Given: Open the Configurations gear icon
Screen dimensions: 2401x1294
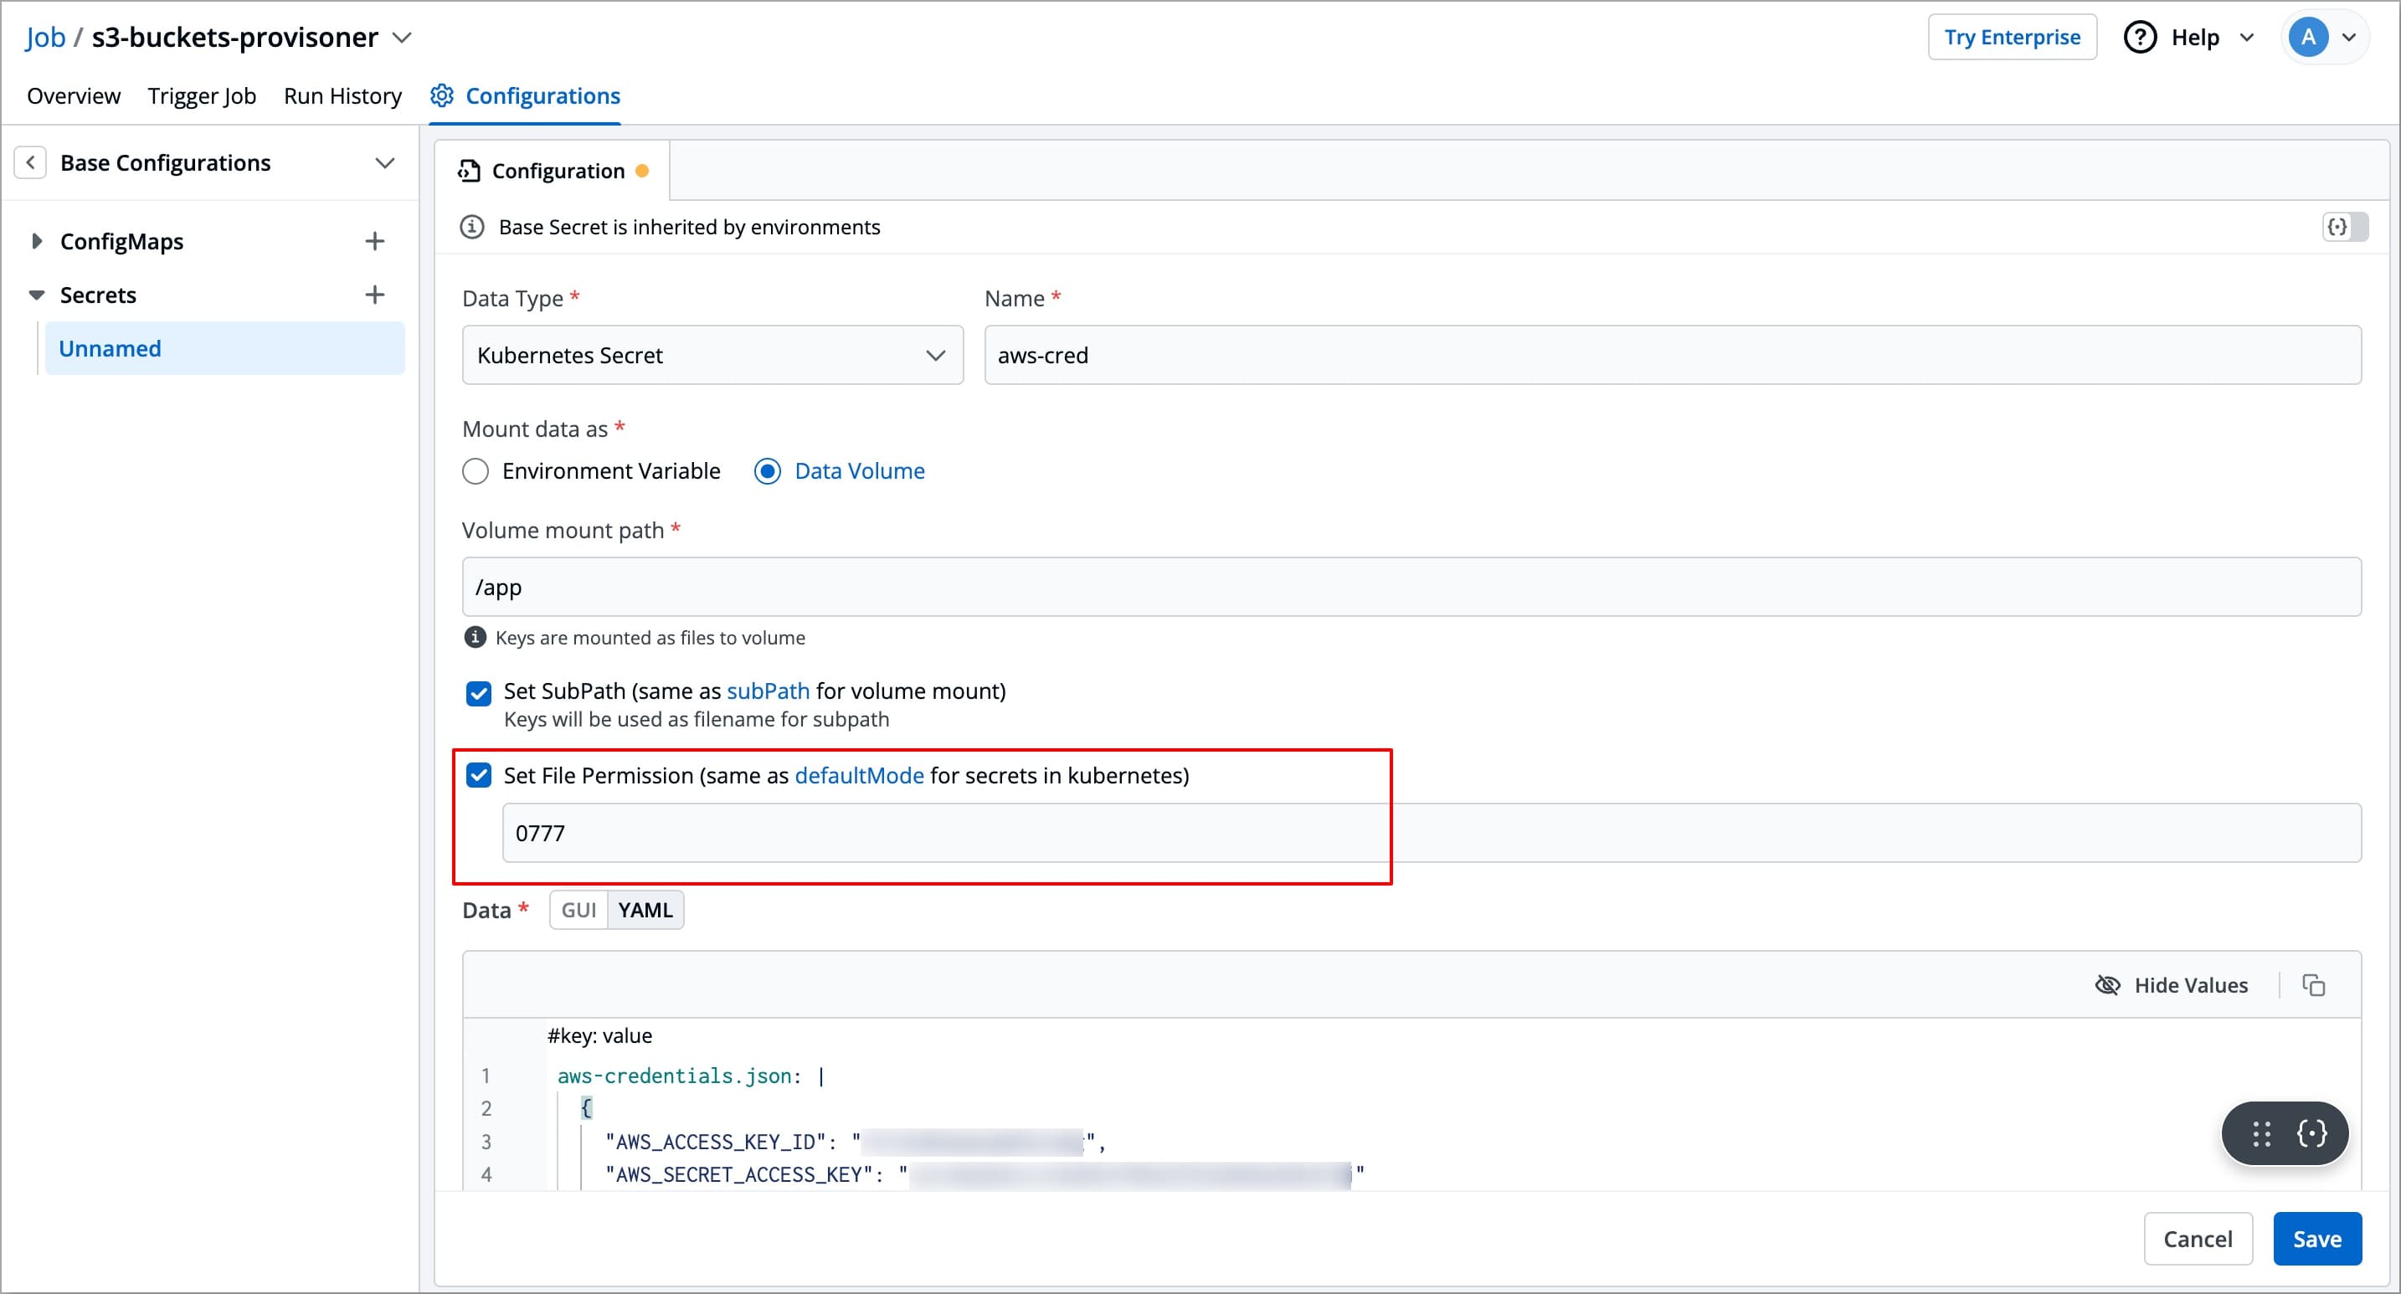Looking at the screenshot, I should (442, 95).
